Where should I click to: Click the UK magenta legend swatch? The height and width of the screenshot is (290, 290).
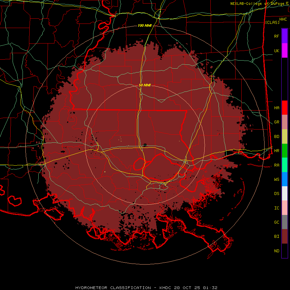pos(285,51)
